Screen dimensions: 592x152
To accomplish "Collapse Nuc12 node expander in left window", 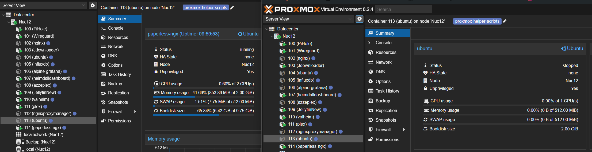I will point(9,22).
